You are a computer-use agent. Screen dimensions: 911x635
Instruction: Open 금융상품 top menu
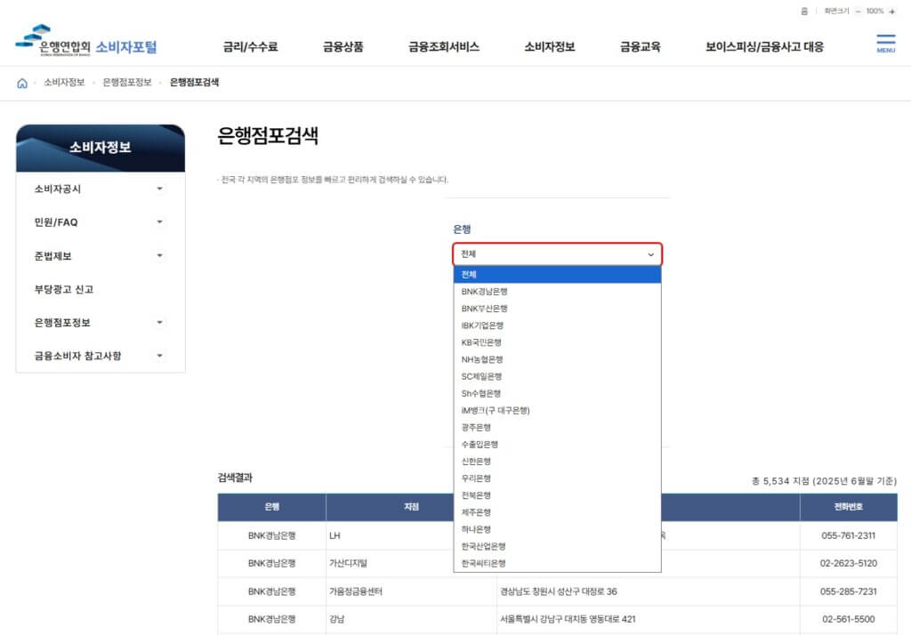[x=343, y=47]
